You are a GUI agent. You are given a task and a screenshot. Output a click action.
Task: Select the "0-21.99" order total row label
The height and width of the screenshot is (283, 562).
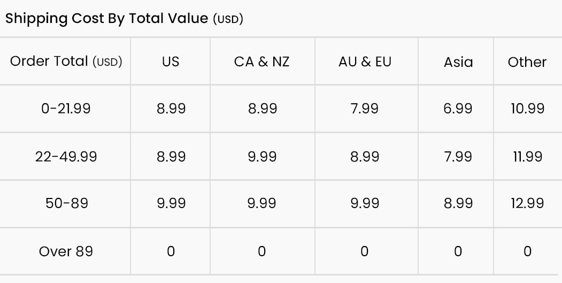66,109
